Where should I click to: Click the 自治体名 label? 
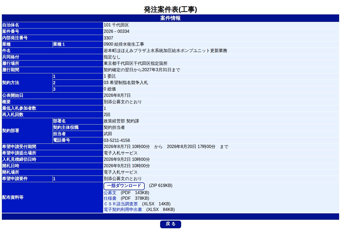pyautogui.click(x=11, y=25)
